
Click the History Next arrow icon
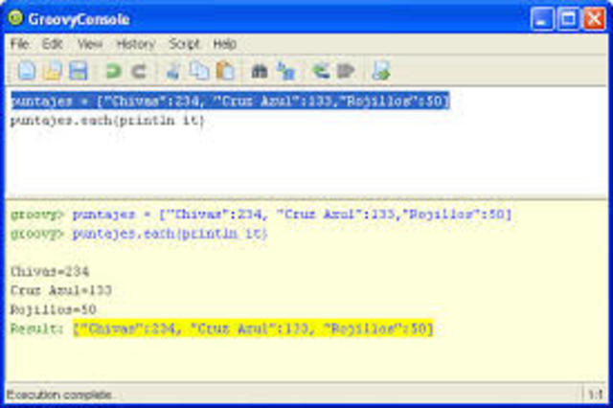[x=346, y=71]
